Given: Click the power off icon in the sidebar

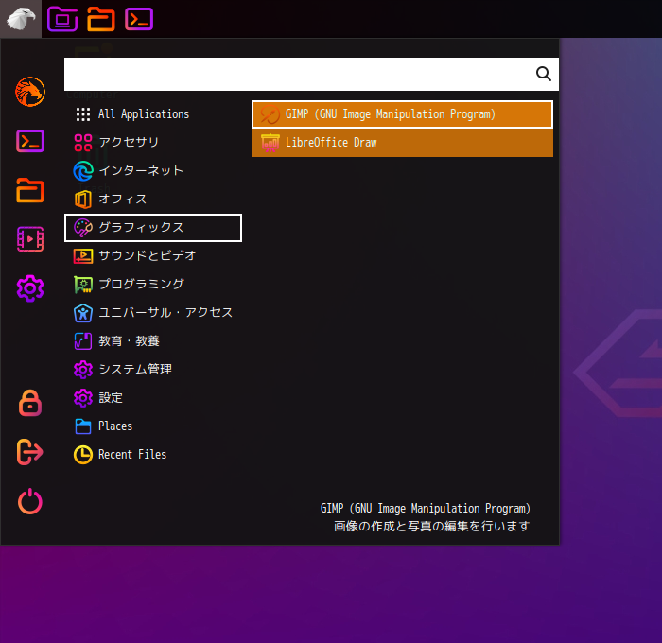Looking at the screenshot, I should coord(30,501).
